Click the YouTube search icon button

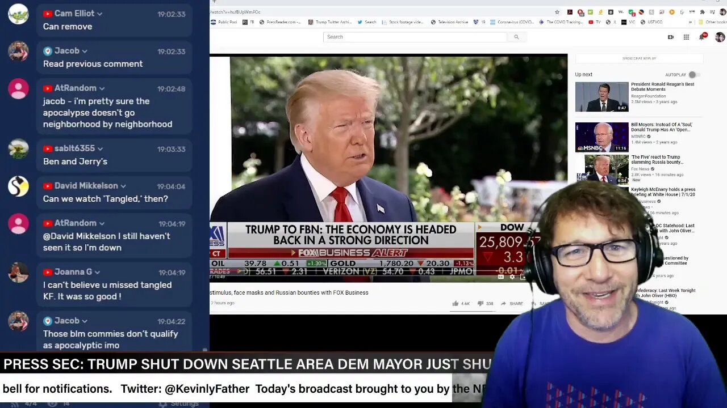[x=516, y=37]
